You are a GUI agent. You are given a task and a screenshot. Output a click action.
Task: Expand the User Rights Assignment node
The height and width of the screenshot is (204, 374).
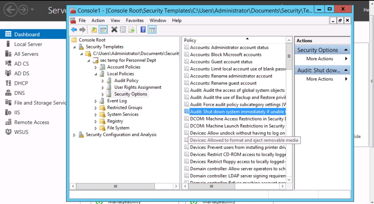tap(103, 88)
